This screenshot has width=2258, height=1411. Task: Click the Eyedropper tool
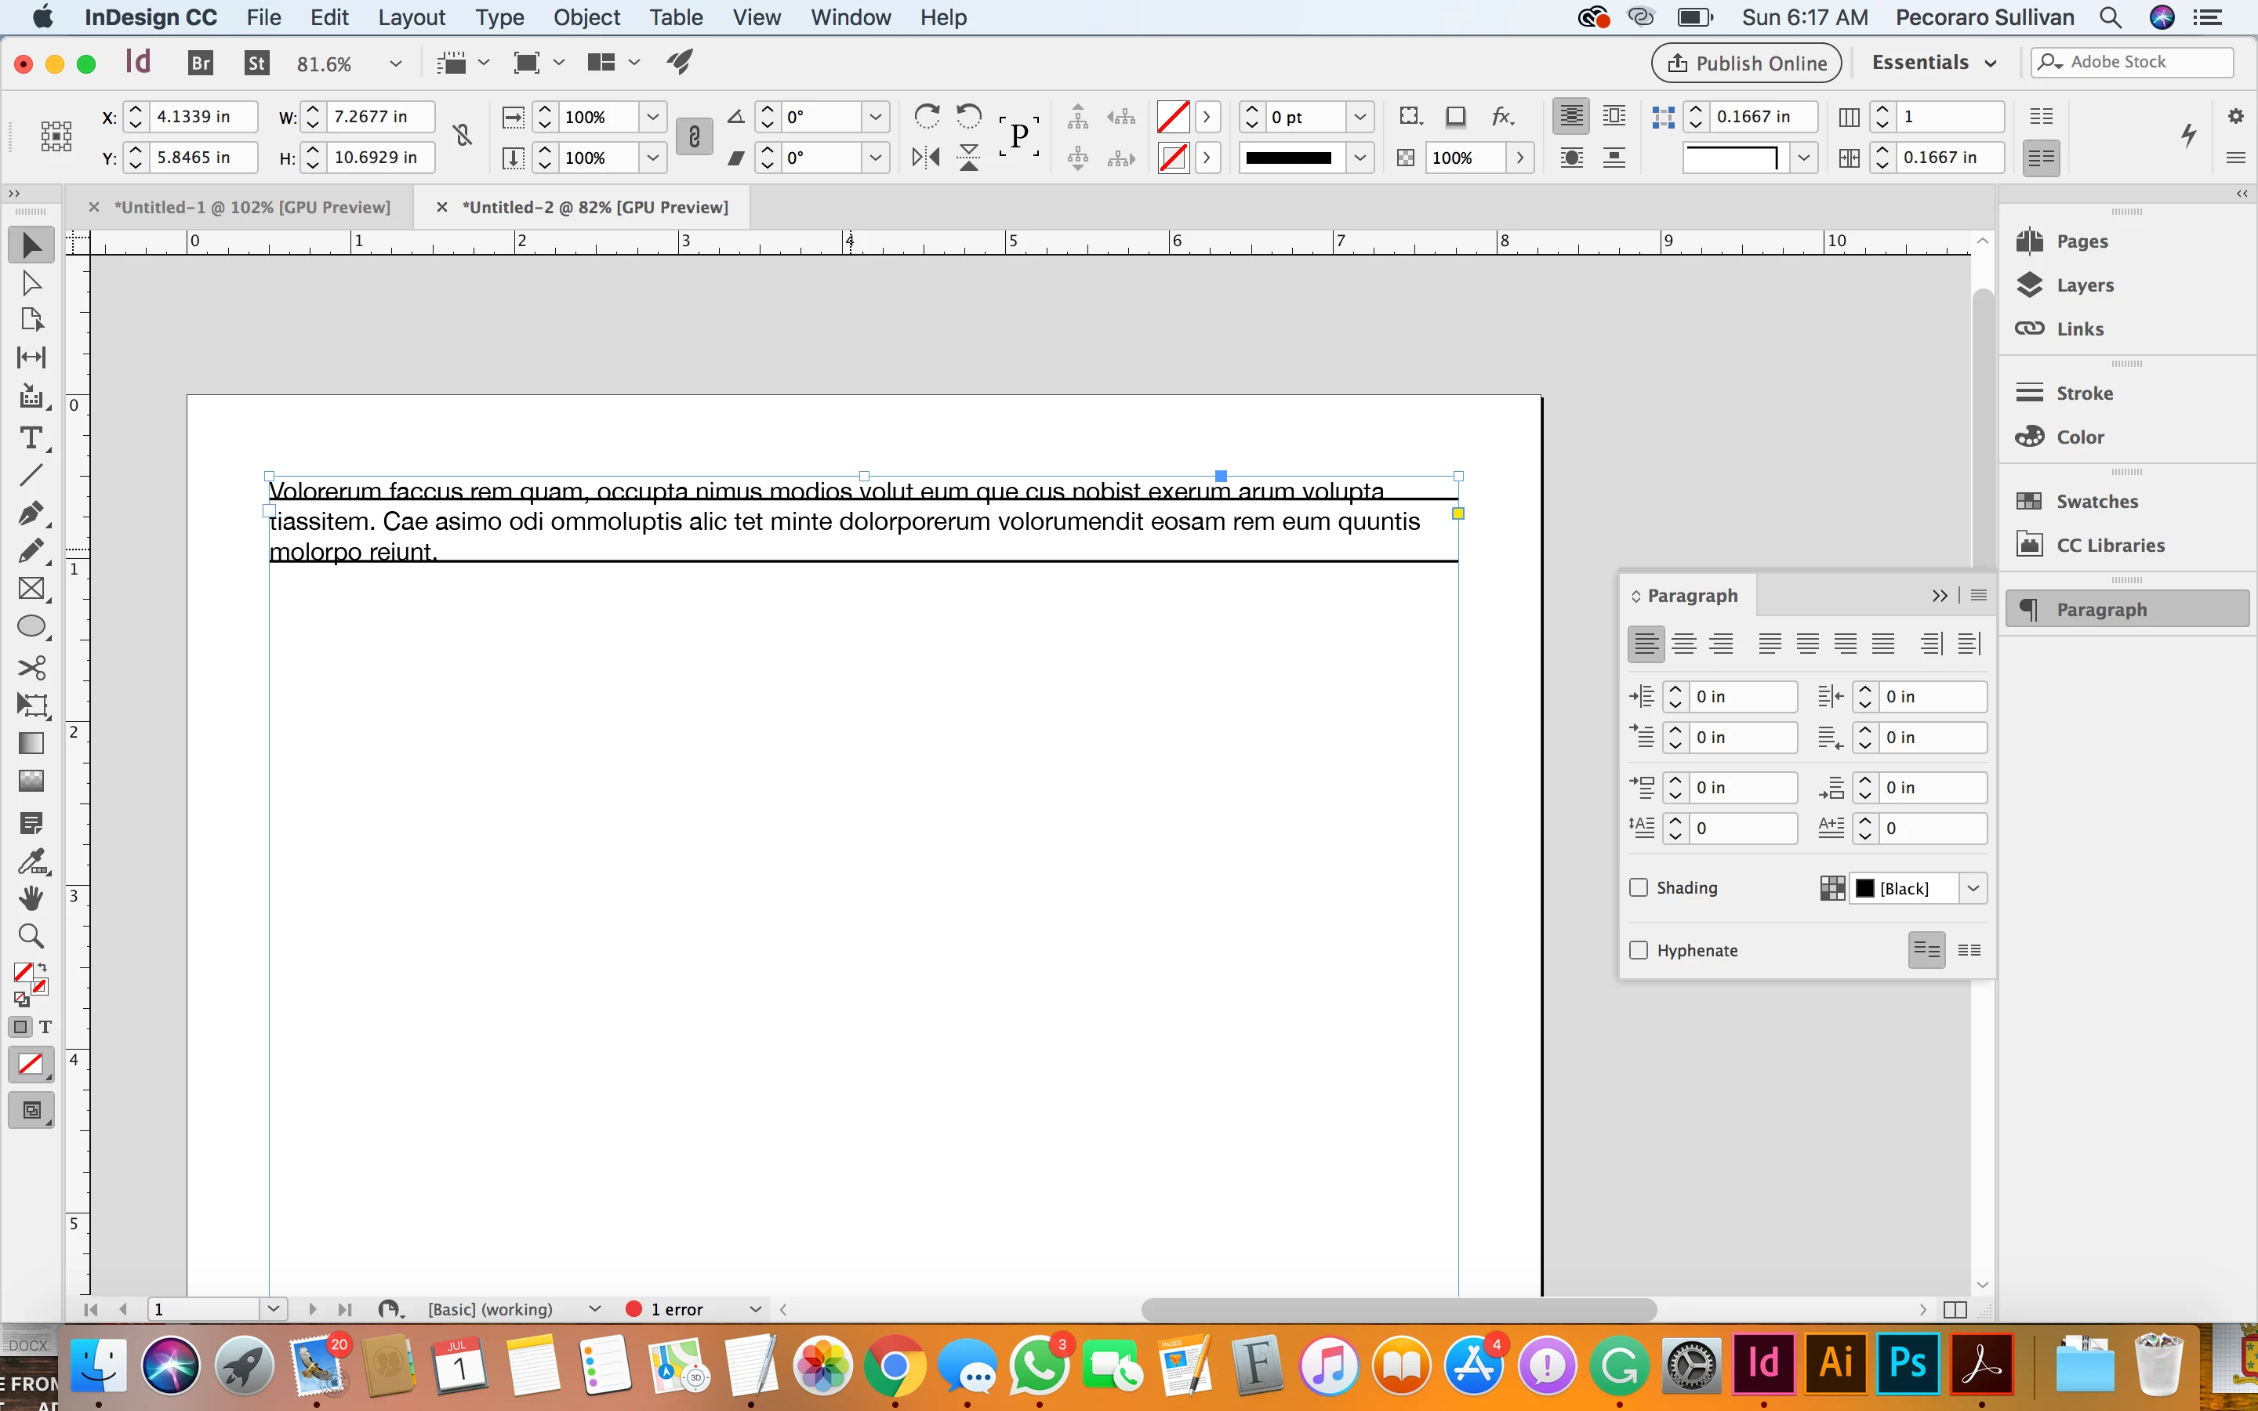[31, 861]
